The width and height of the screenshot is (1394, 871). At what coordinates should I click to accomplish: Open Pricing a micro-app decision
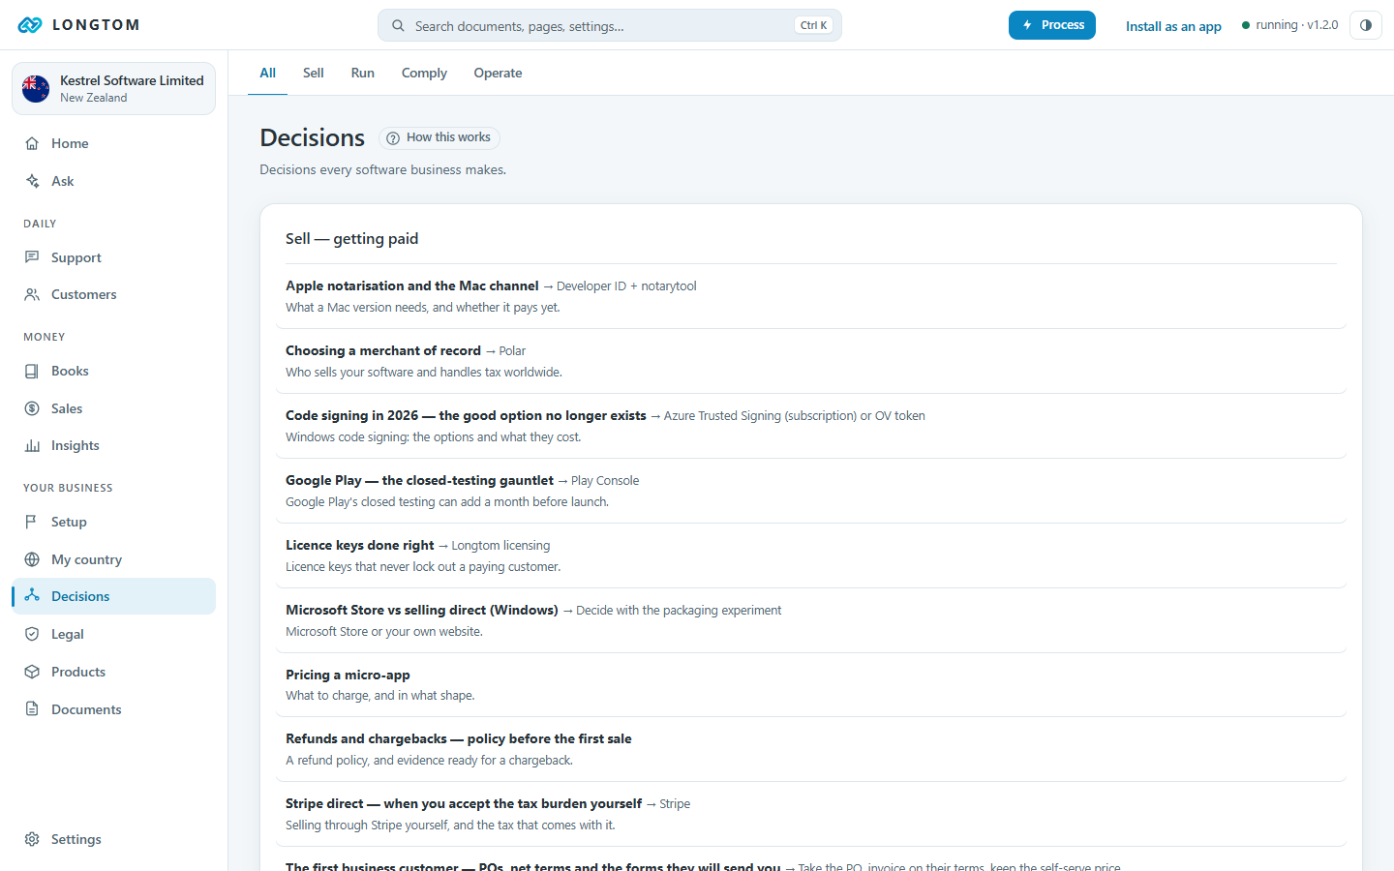click(811, 684)
